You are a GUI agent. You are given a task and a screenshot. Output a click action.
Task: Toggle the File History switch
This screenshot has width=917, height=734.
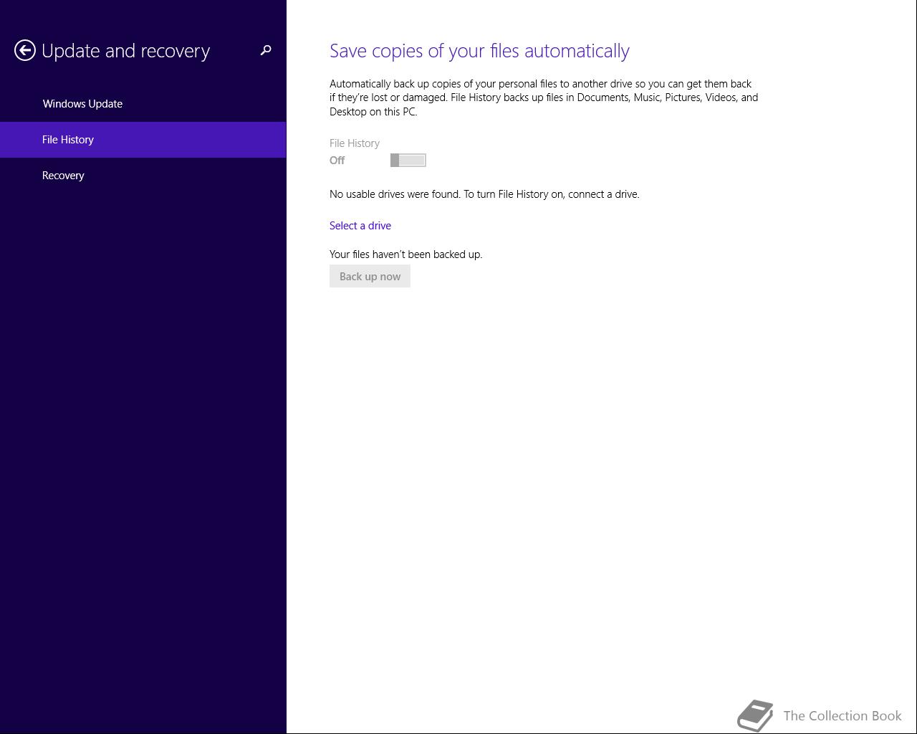[x=408, y=161]
